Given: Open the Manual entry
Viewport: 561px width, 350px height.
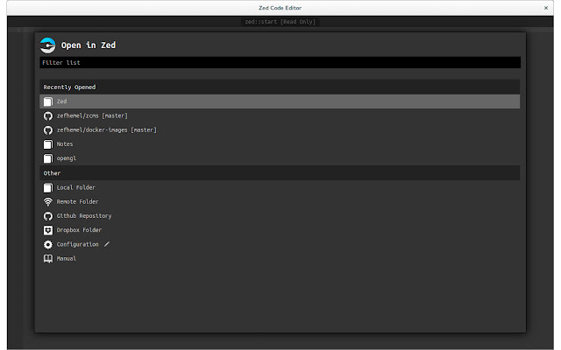Looking at the screenshot, I should pyautogui.click(x=280, y=259).
